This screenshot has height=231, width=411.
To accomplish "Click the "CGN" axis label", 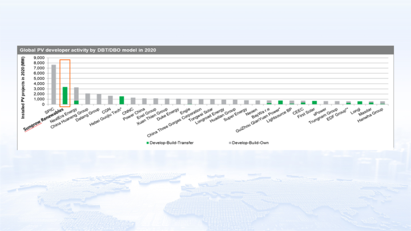I will pyautogui.click(x=106, y=110).
